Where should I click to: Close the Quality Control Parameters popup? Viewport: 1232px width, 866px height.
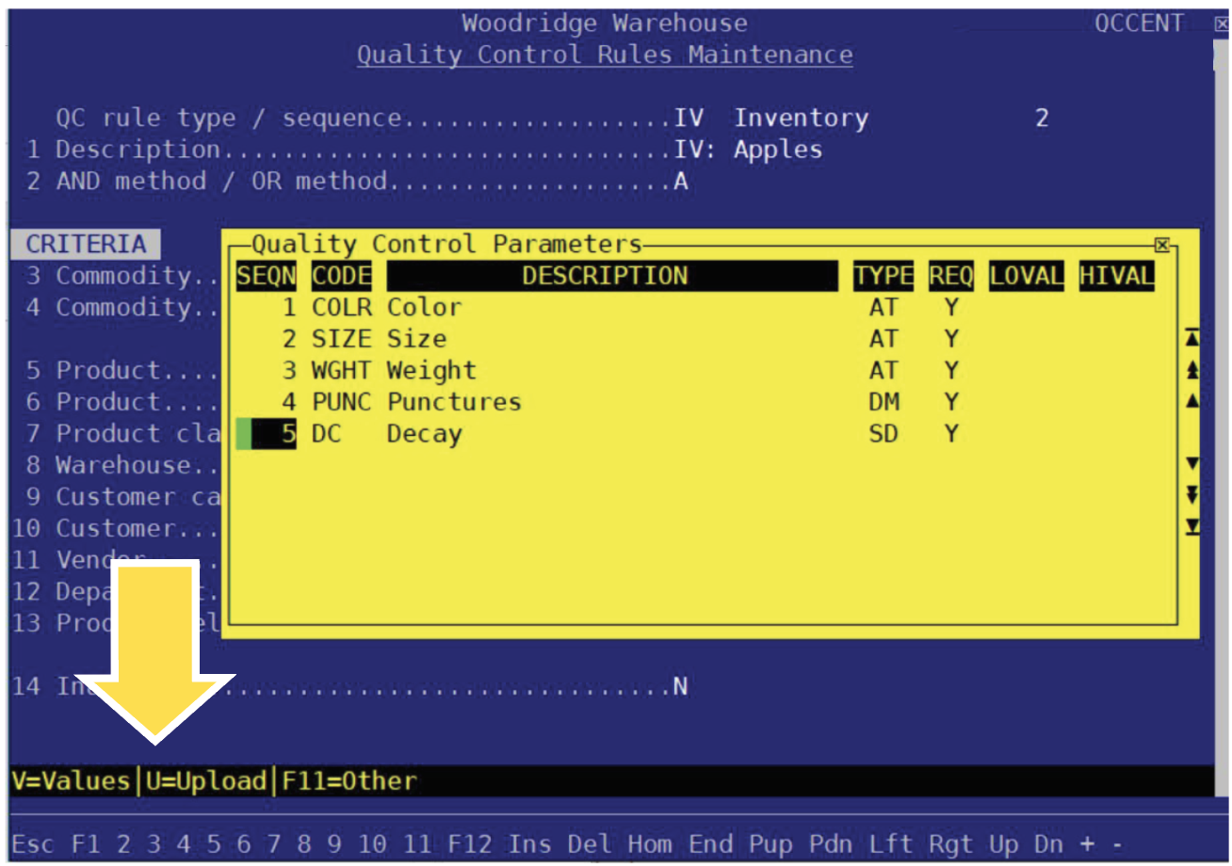(x=1161, y=245)
